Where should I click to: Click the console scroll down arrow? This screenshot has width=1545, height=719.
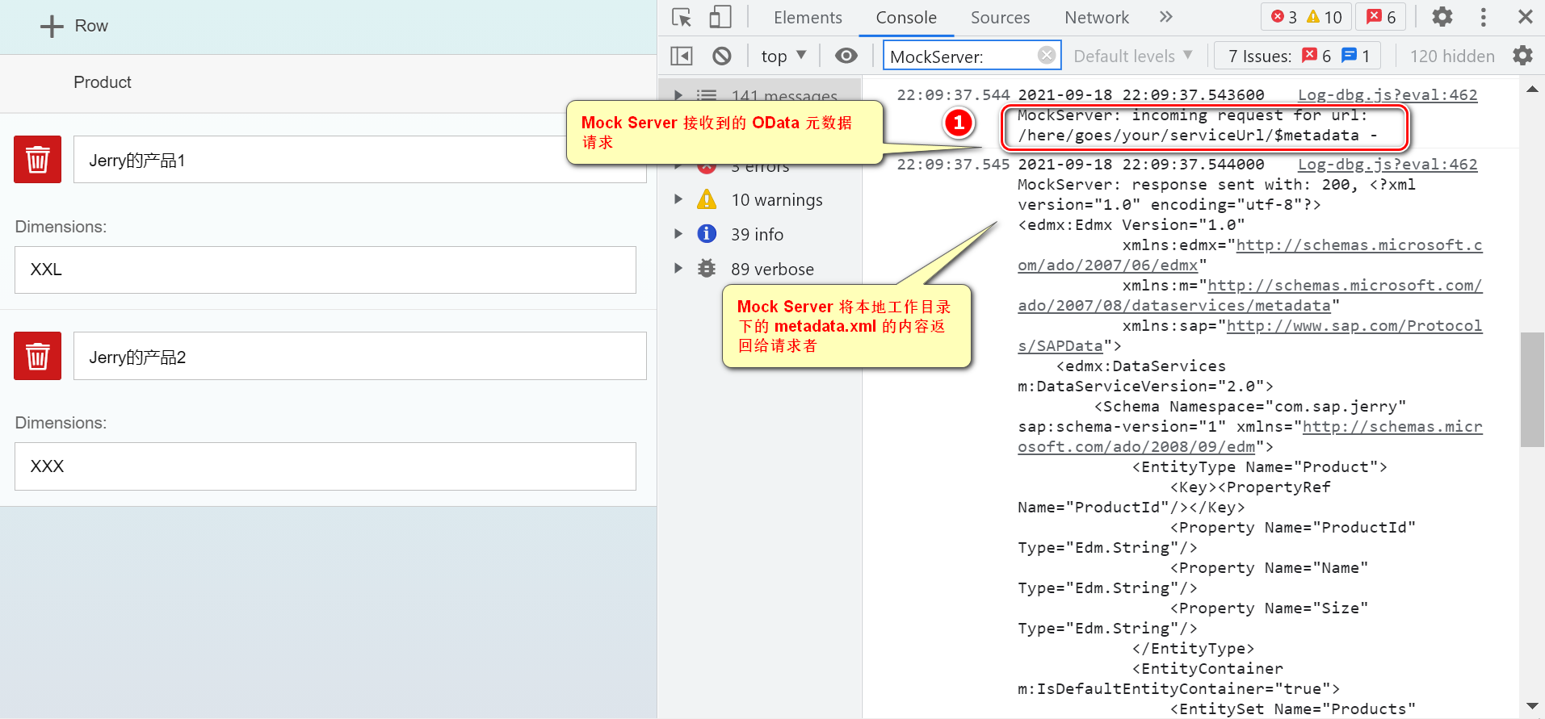click(x=1532, y=707)
